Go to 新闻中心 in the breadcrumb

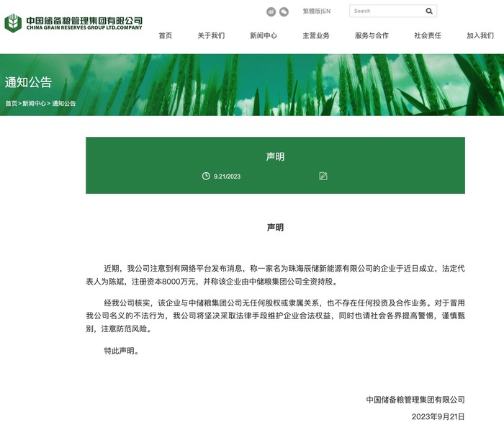click(34, 103)
